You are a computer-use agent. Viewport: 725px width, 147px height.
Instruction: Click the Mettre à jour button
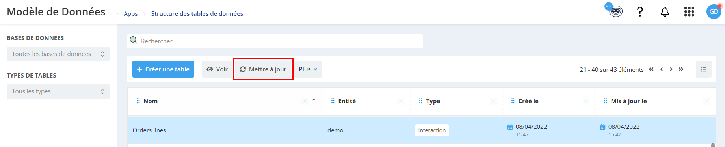click(x=263, y=69)
